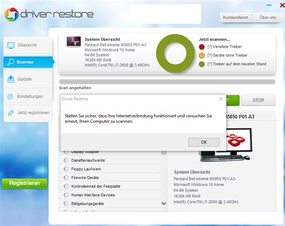285x226 pixels.
Task: Click the spinner icon beside Diskettenlaufwerke
Action: [66, 160]
